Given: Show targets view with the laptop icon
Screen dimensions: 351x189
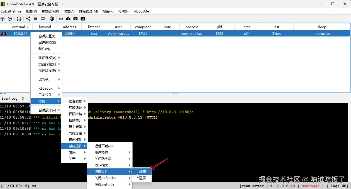Looking at the screenshot, I should pyautogui.click(x=43, y=19).
